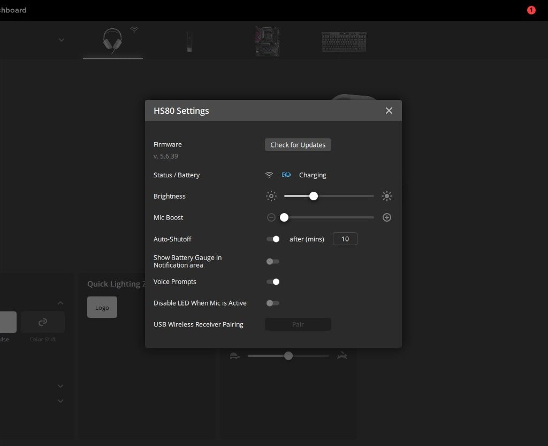The height and width of the screenshot is (446, 548).
Task: Select the keyboard device icon
Action: (344, 42)
